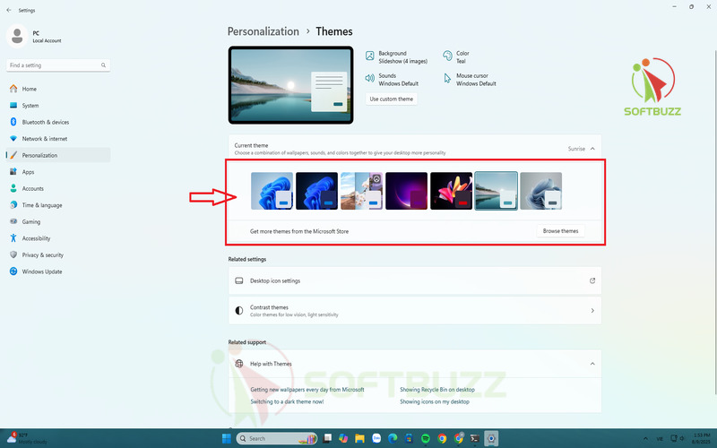Viewport: 717px width, 448px height.
Task: Open Microsoft Edge from the taskbar
Action: pyautogui.click(x=393, y=438)
